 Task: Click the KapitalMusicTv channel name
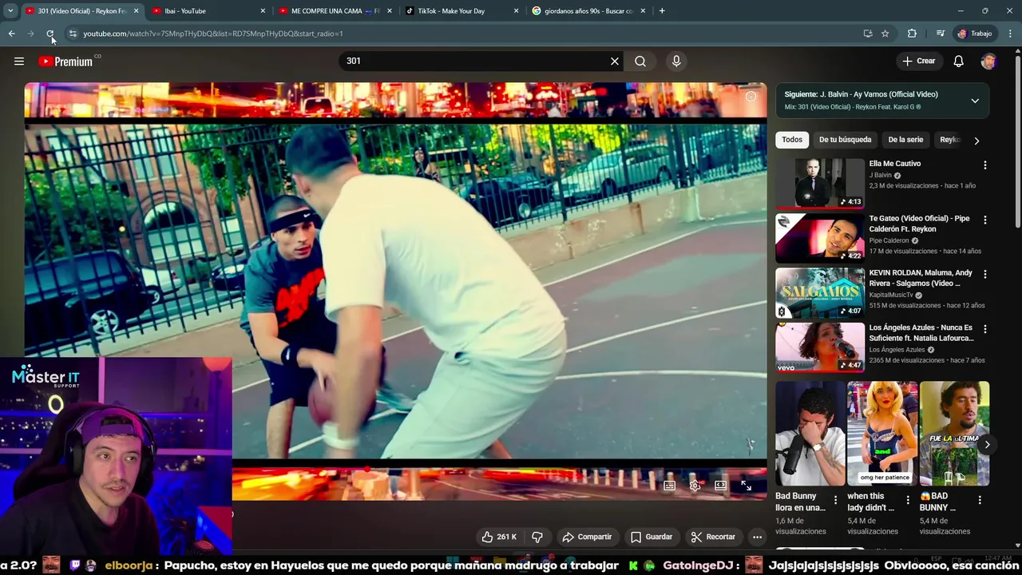[892, 295]
